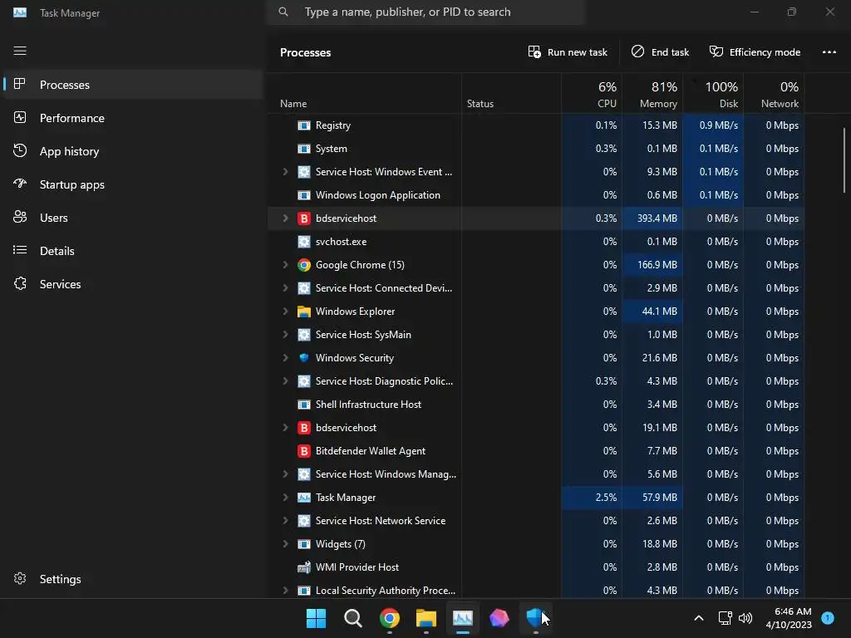This screenshot has width=851, height=638.
Task: Expand the Windows Explorer process
Action: (x=286, y=312)
